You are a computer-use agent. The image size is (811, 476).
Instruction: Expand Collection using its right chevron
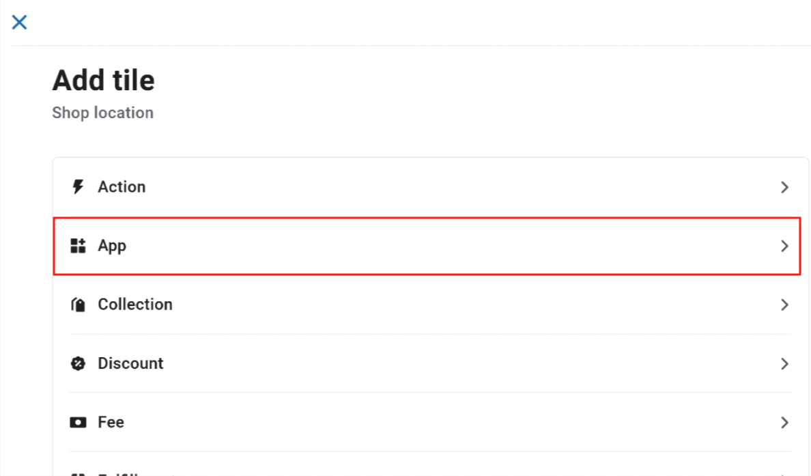(x=784, y=305)
